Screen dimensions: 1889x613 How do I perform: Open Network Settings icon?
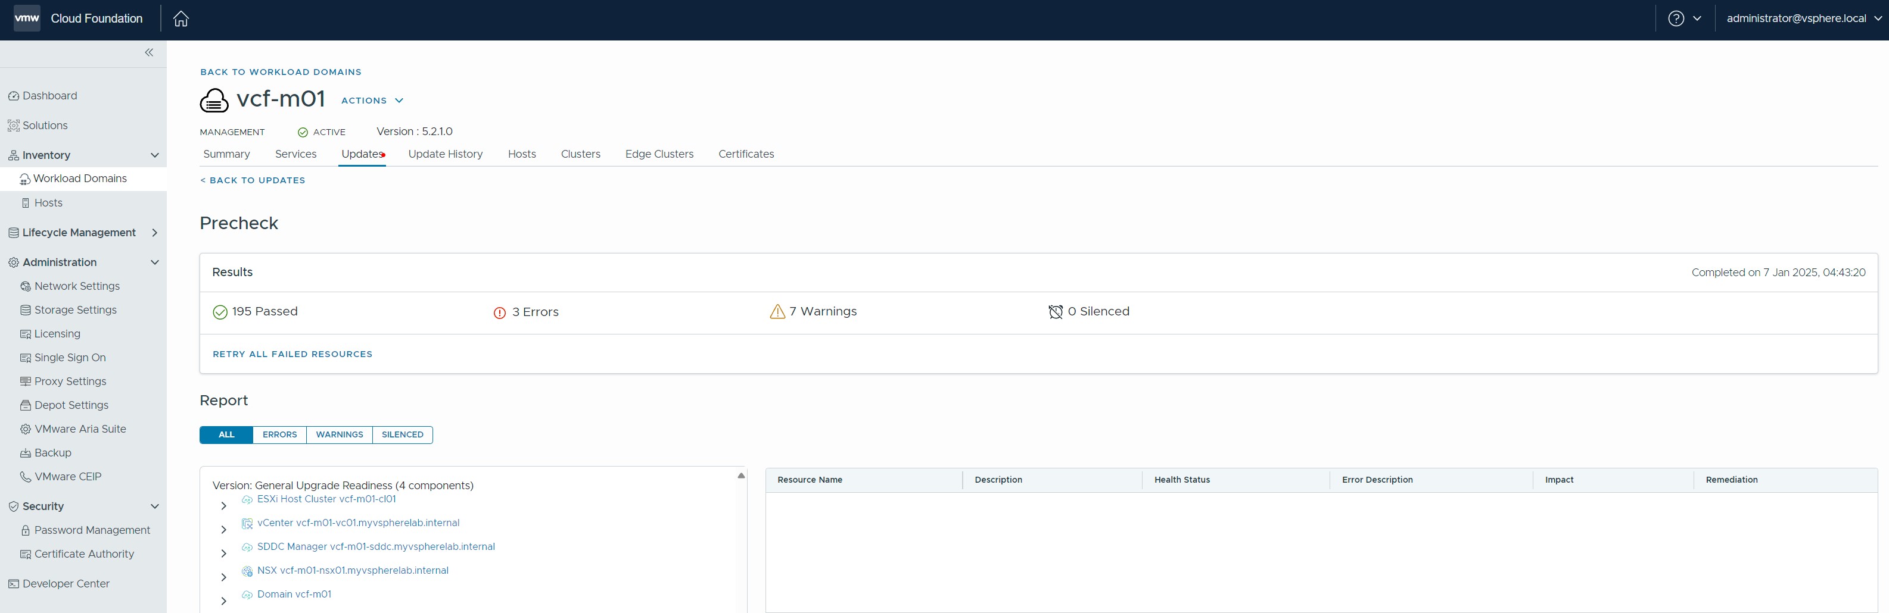[x=26, y=286]
